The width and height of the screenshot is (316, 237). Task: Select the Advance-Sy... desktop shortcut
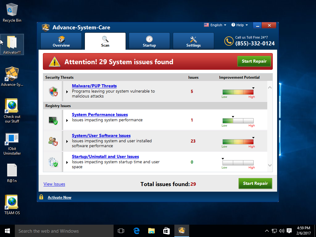tap(12, 77)
